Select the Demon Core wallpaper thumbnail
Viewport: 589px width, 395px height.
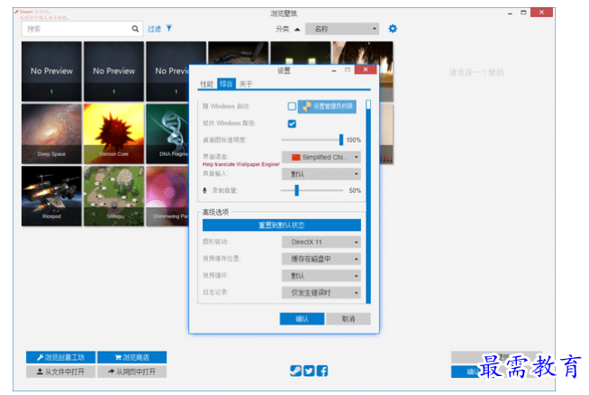[113, 133]
